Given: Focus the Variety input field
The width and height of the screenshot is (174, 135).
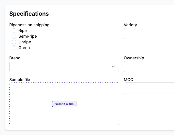Looking at the screenshot, I should (x=149, y=33).
